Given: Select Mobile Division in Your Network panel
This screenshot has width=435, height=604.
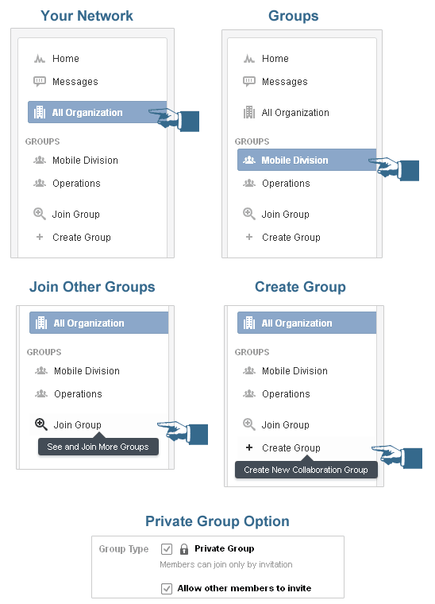Looking at the screenshot, I should coord(85,161).
